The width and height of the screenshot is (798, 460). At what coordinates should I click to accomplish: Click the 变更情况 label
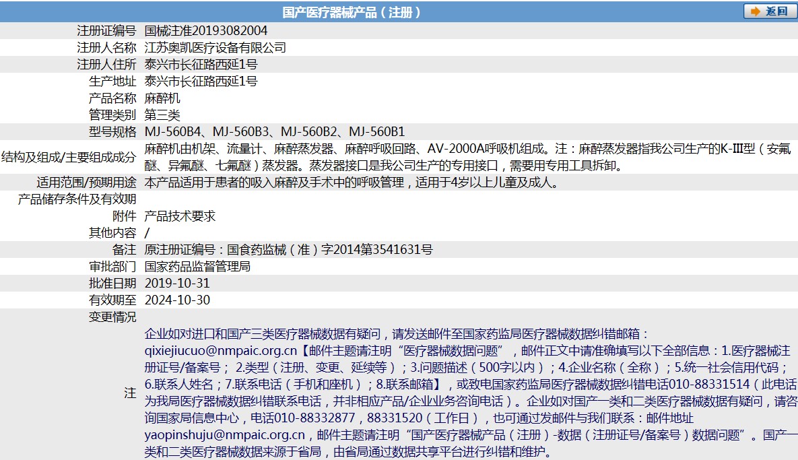coord(112,317)
